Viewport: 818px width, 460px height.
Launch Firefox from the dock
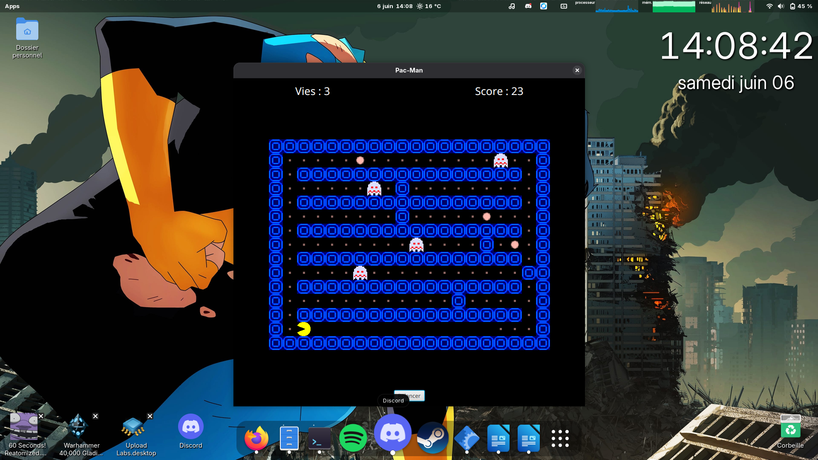pyautogui.click(x=256, y=438)
